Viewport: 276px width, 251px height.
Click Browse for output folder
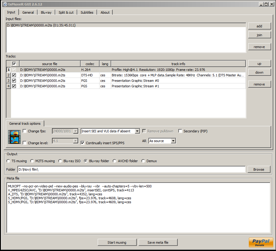click(x=259, y=169)
